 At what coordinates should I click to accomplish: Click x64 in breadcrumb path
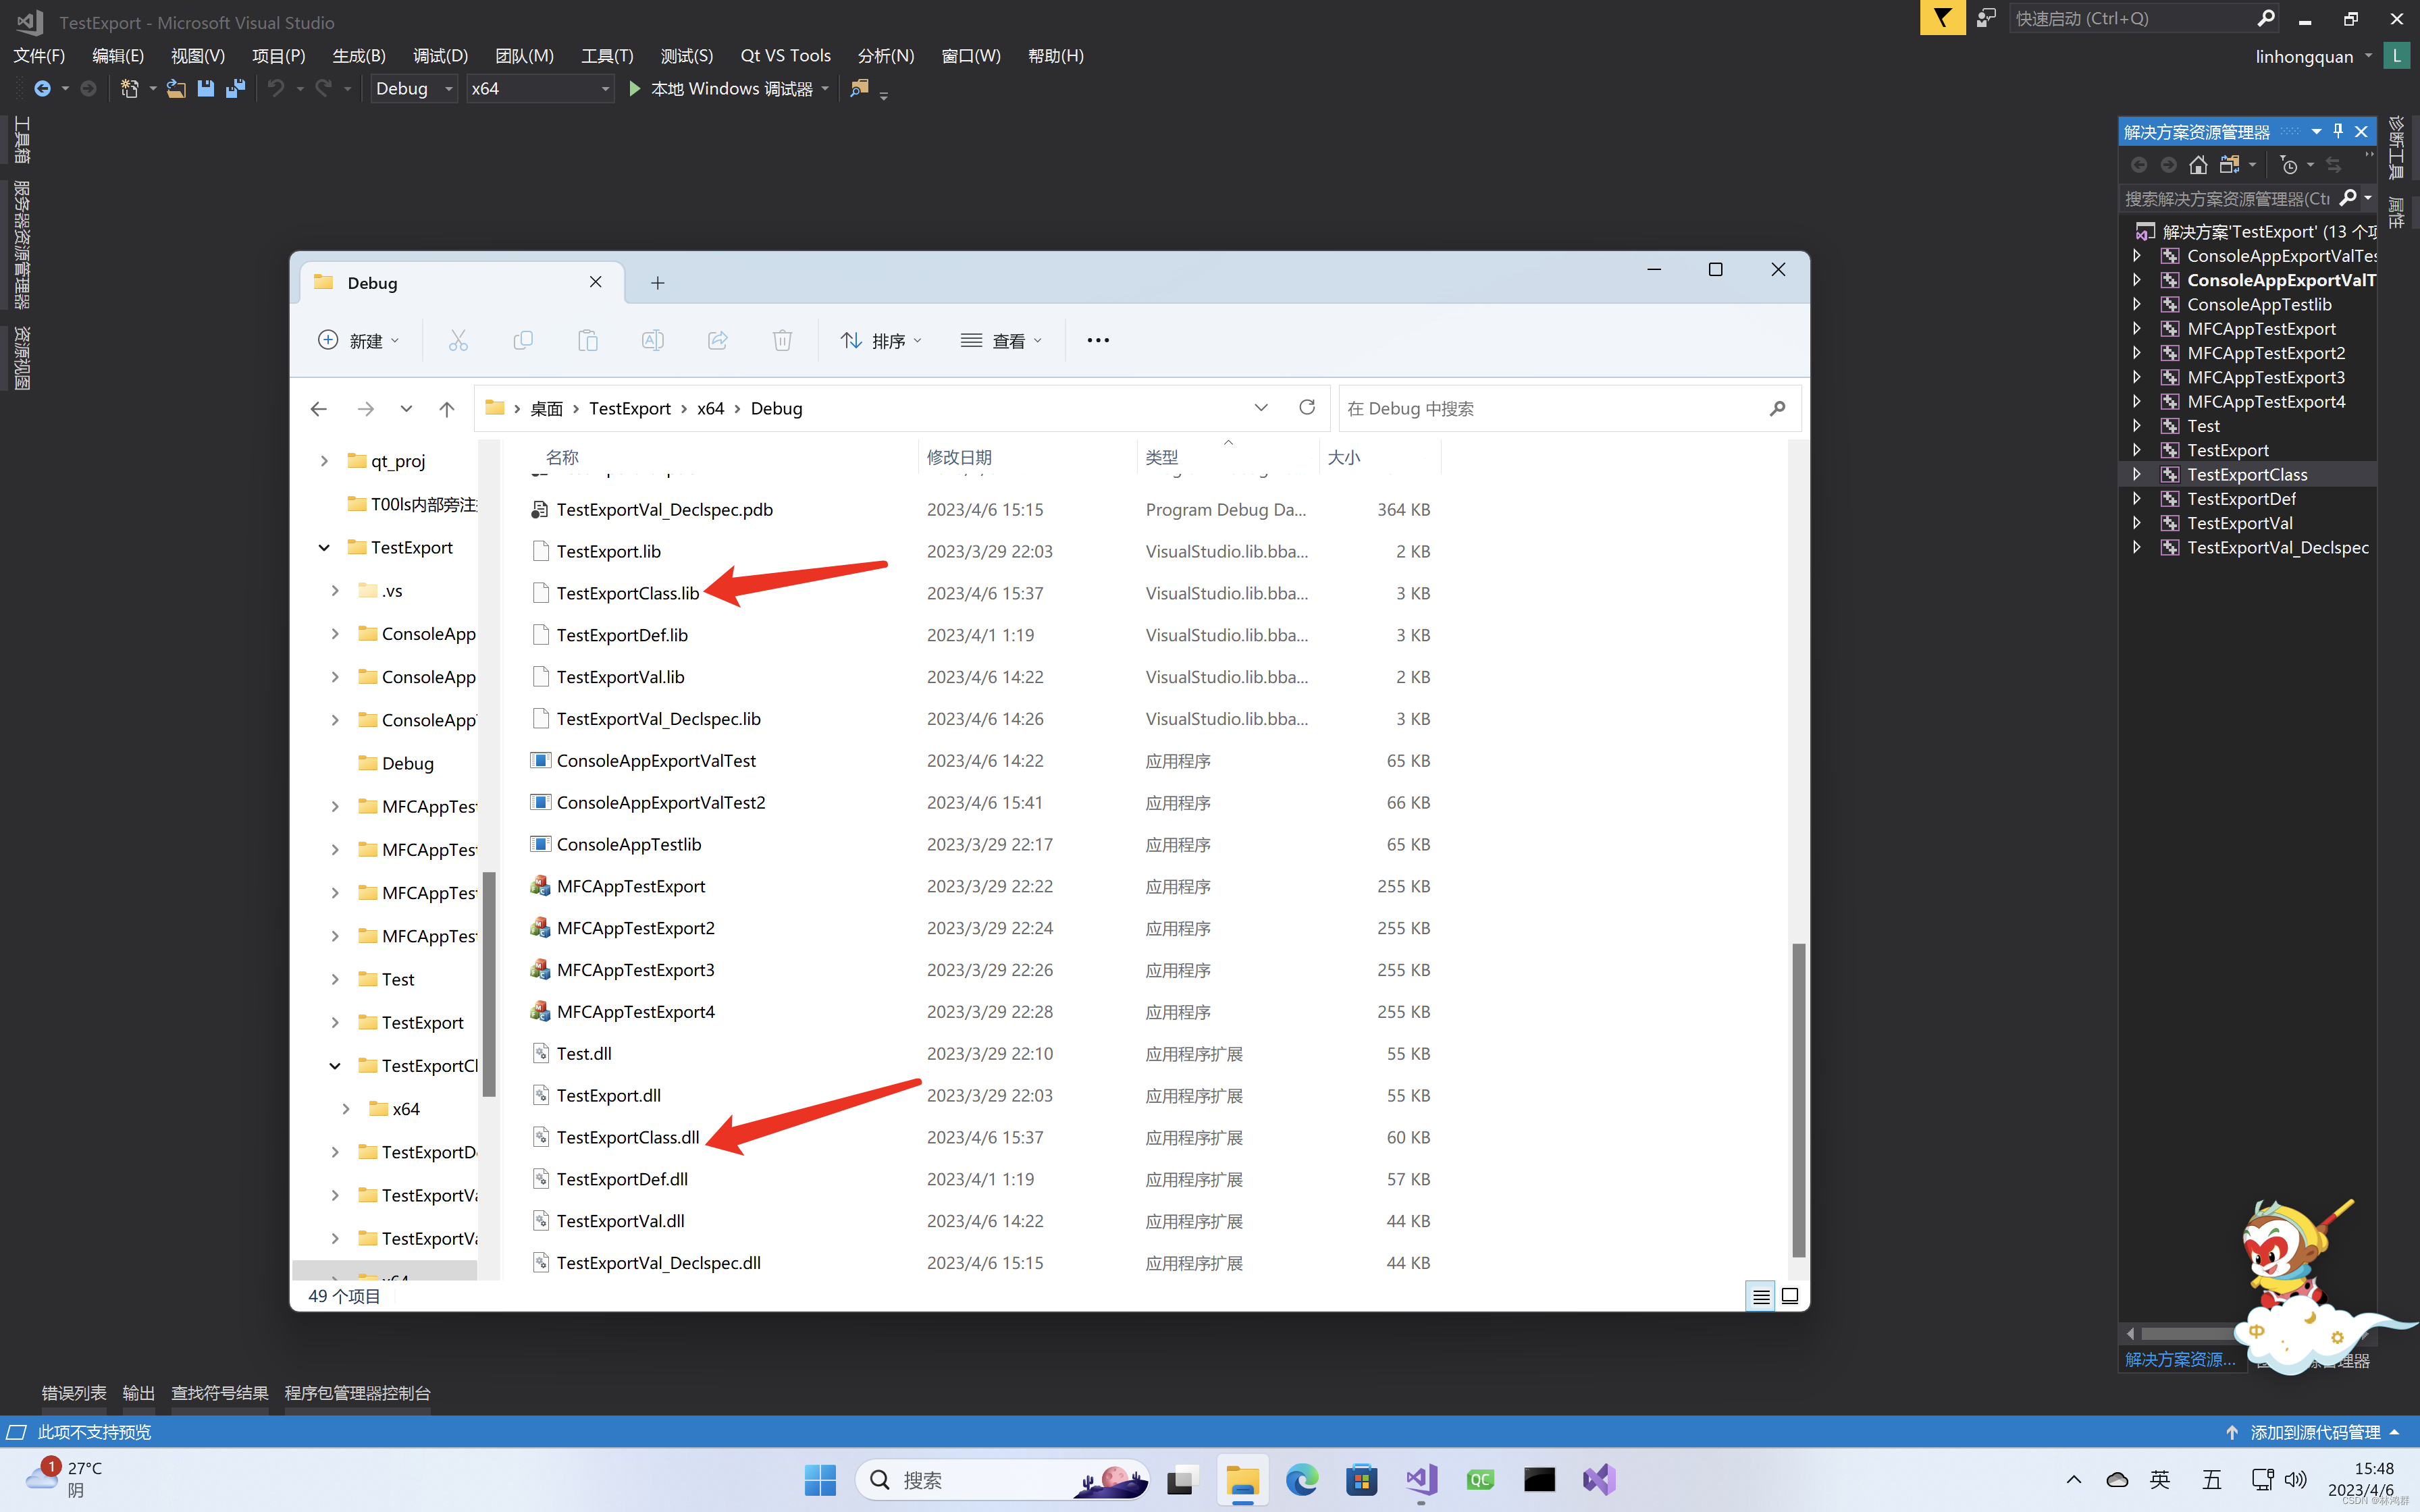click(x=710, y=408)
